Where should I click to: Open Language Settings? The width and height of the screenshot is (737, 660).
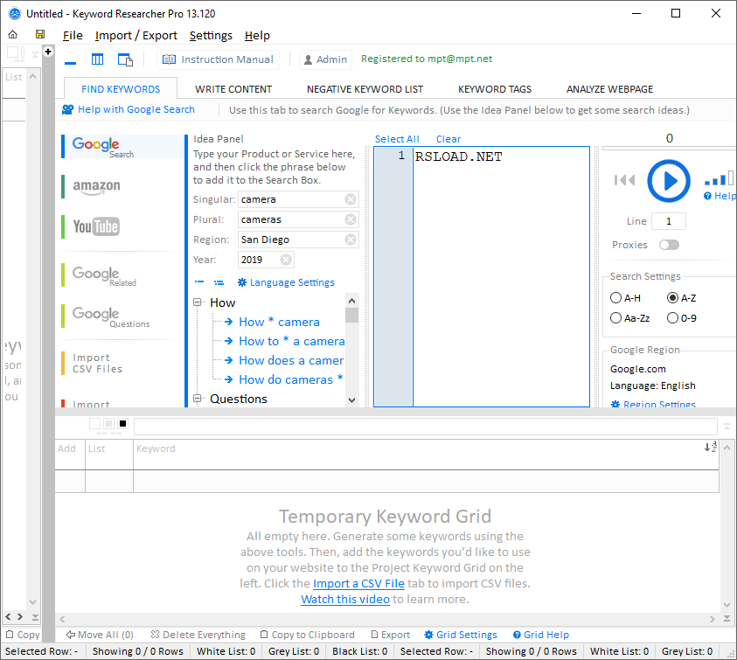[x=286, y=282]
